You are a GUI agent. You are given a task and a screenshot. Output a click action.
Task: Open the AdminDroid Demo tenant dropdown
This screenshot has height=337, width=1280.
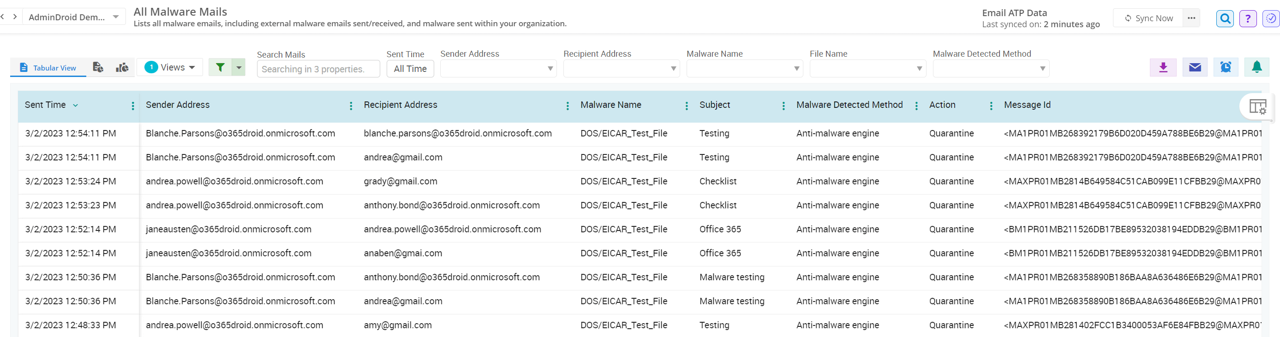(74, 17)
